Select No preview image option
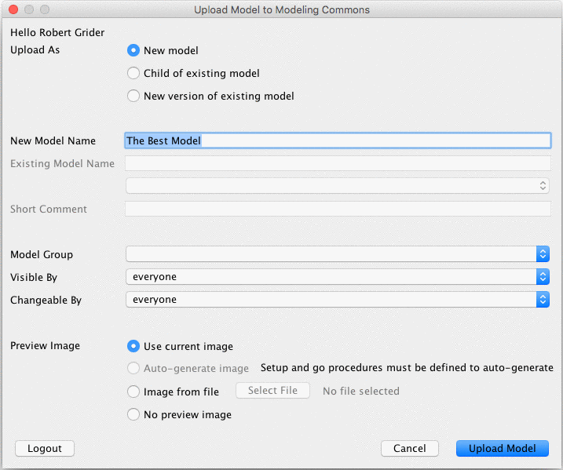The image size is (563, 470). point(133,414)
